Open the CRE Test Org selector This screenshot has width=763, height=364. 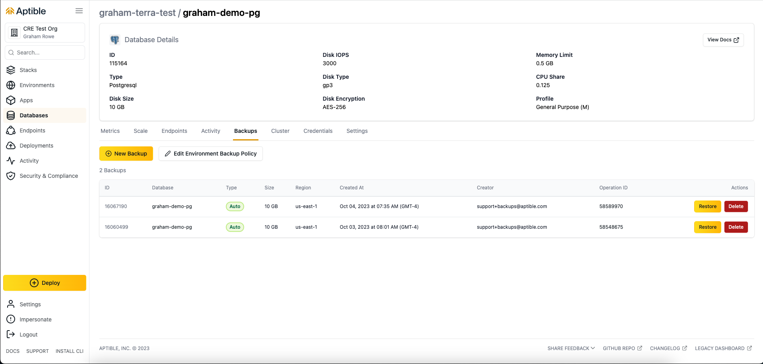[45, 33]
